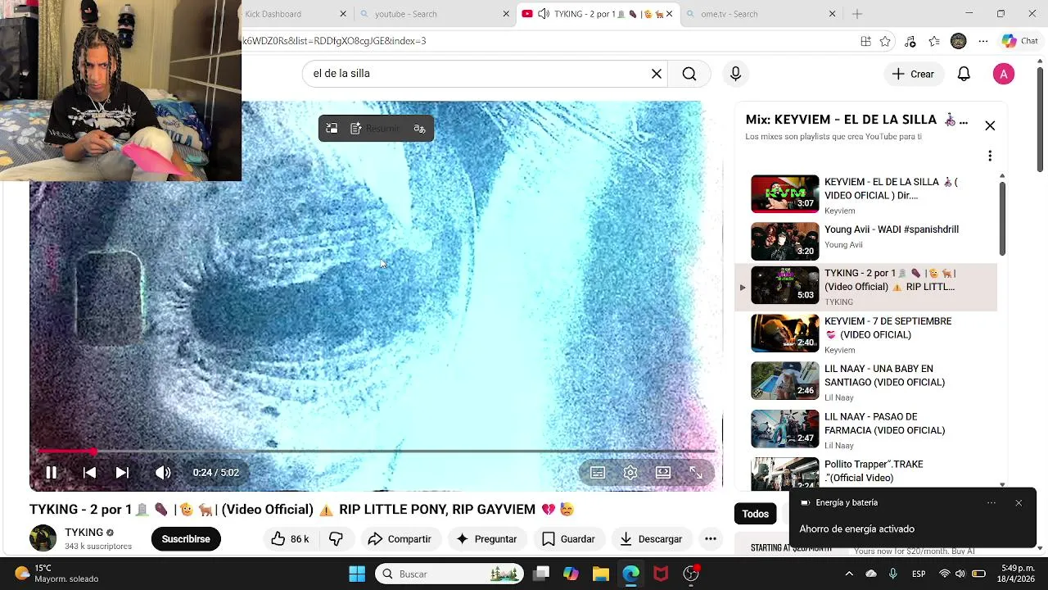
Task: Close the Mix playlist panel
Action: (990, 125)
